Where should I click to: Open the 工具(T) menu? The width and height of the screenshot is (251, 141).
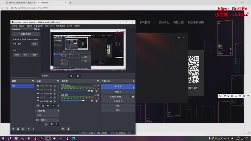click(70, 26)
